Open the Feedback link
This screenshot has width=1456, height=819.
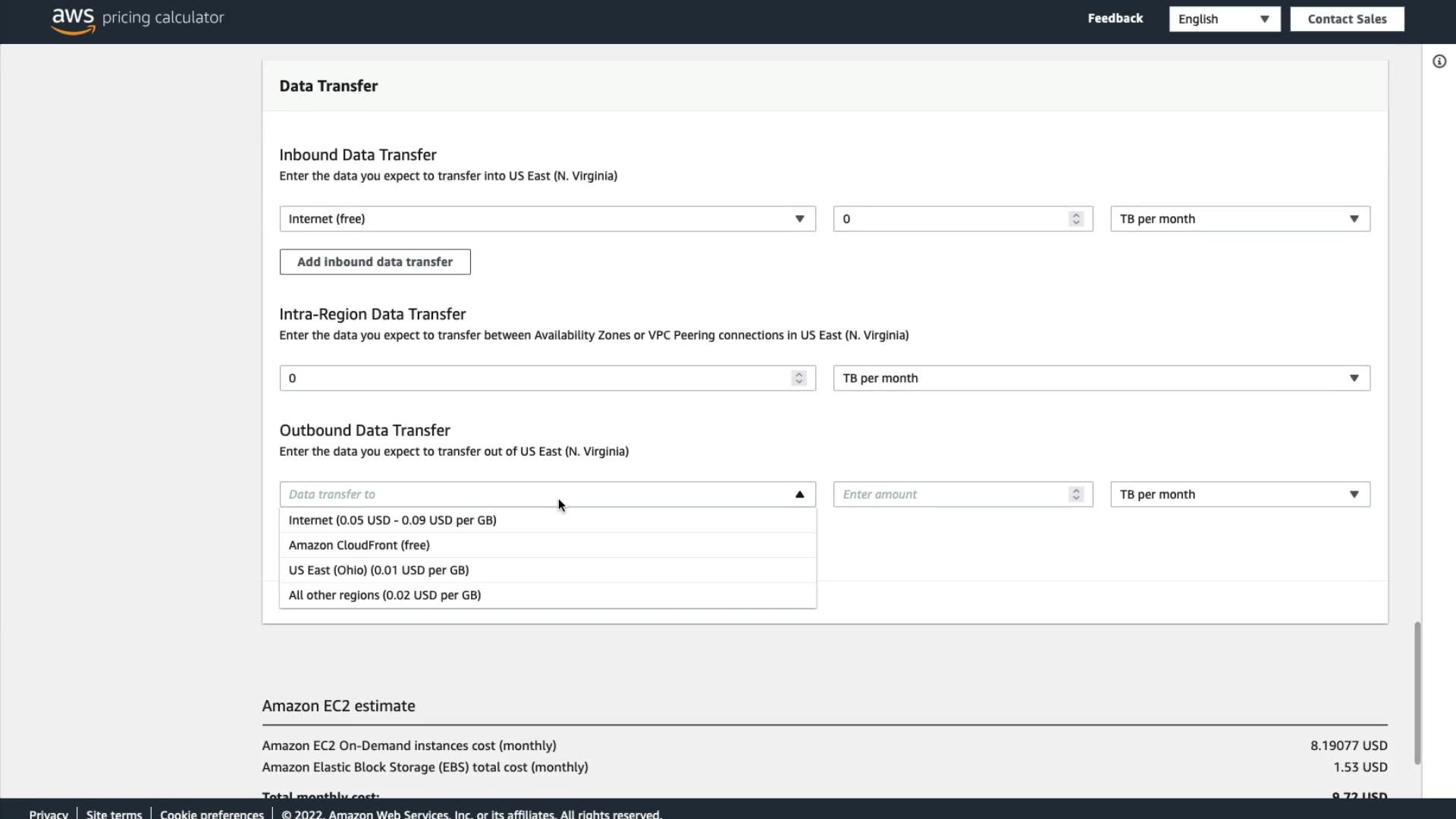pyautogui.click(x=1115, y=18)
